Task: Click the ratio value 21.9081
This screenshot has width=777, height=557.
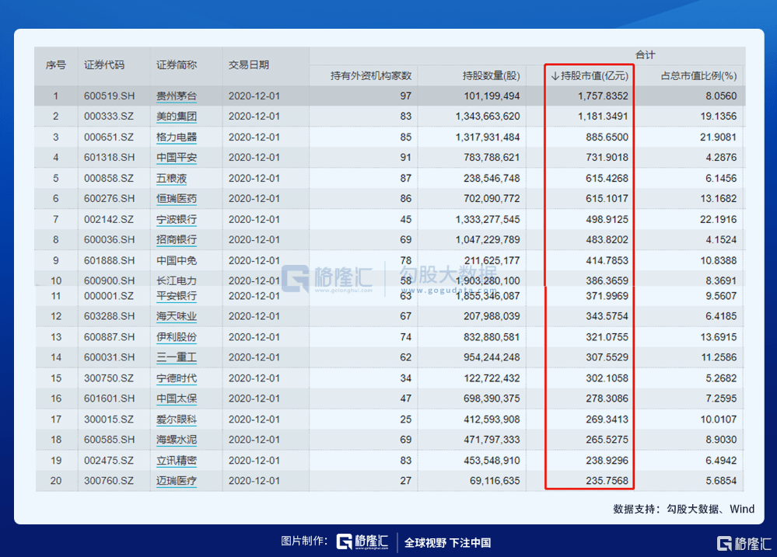Action: tap(719, 138)
